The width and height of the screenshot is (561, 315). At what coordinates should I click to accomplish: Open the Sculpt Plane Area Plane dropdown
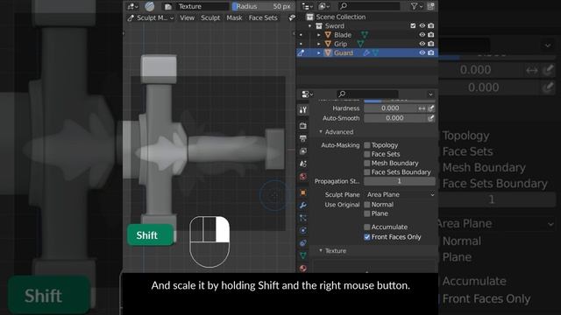pos(400,194)
